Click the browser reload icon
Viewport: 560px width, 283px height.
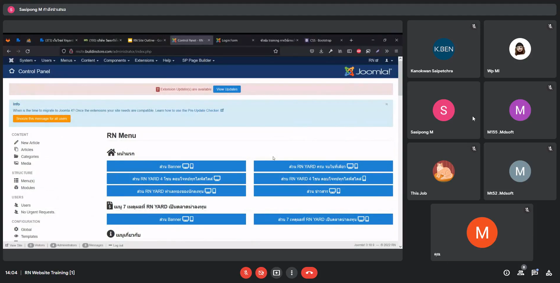click(28, 51)
